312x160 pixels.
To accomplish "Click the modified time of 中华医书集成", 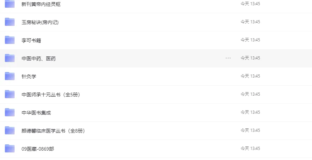I will 250,112.
